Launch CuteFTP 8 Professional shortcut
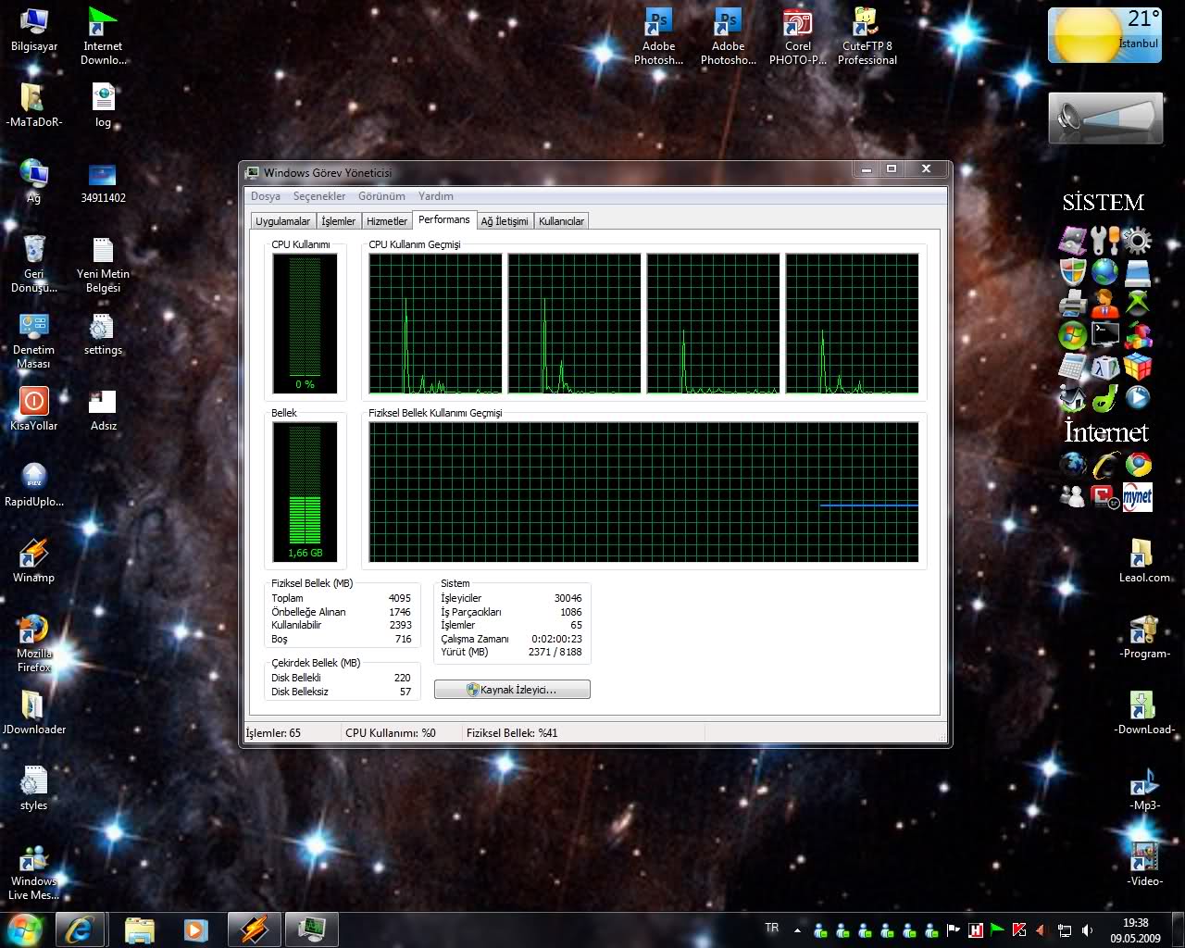The width and height of the screenshot is (1185, 948). [867, 35]
